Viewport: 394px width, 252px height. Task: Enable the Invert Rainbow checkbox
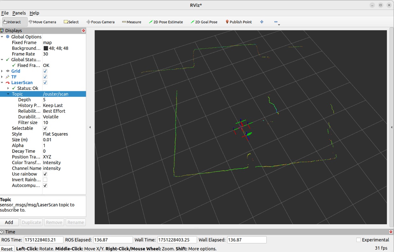pos(45,180)
